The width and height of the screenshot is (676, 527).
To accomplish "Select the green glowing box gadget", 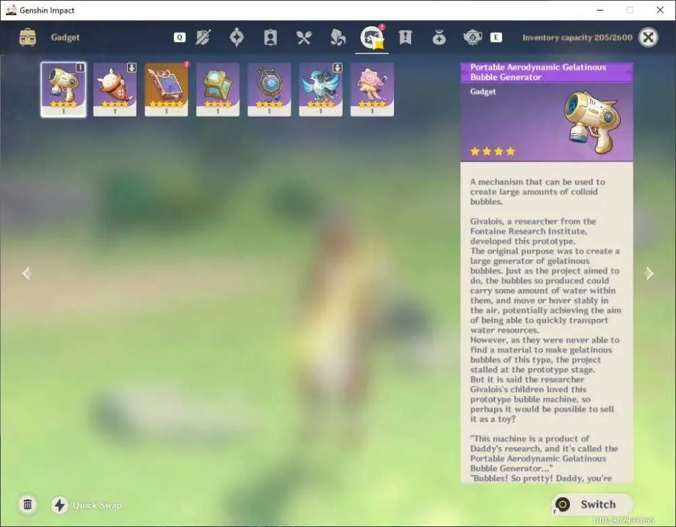I will point(218,90).
